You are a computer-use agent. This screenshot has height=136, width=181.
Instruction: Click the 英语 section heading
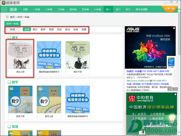pos(15,127)
